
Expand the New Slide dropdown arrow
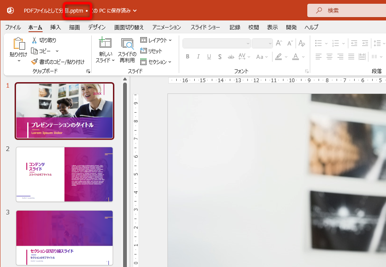coord(113,60)
